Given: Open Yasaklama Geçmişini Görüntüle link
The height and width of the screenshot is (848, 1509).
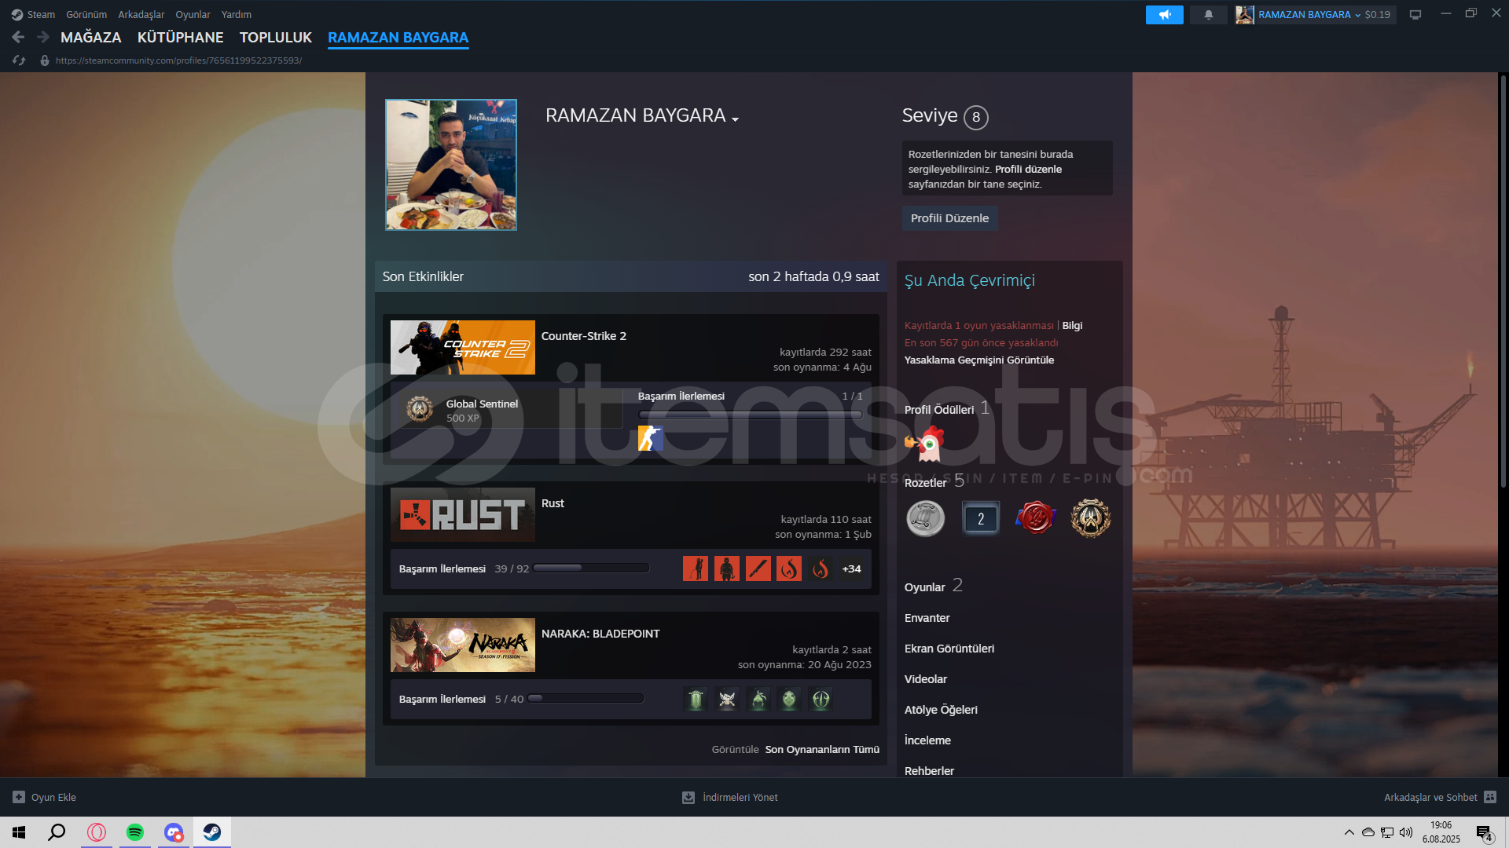Looking at the screenshot, I should pos(979,360).
